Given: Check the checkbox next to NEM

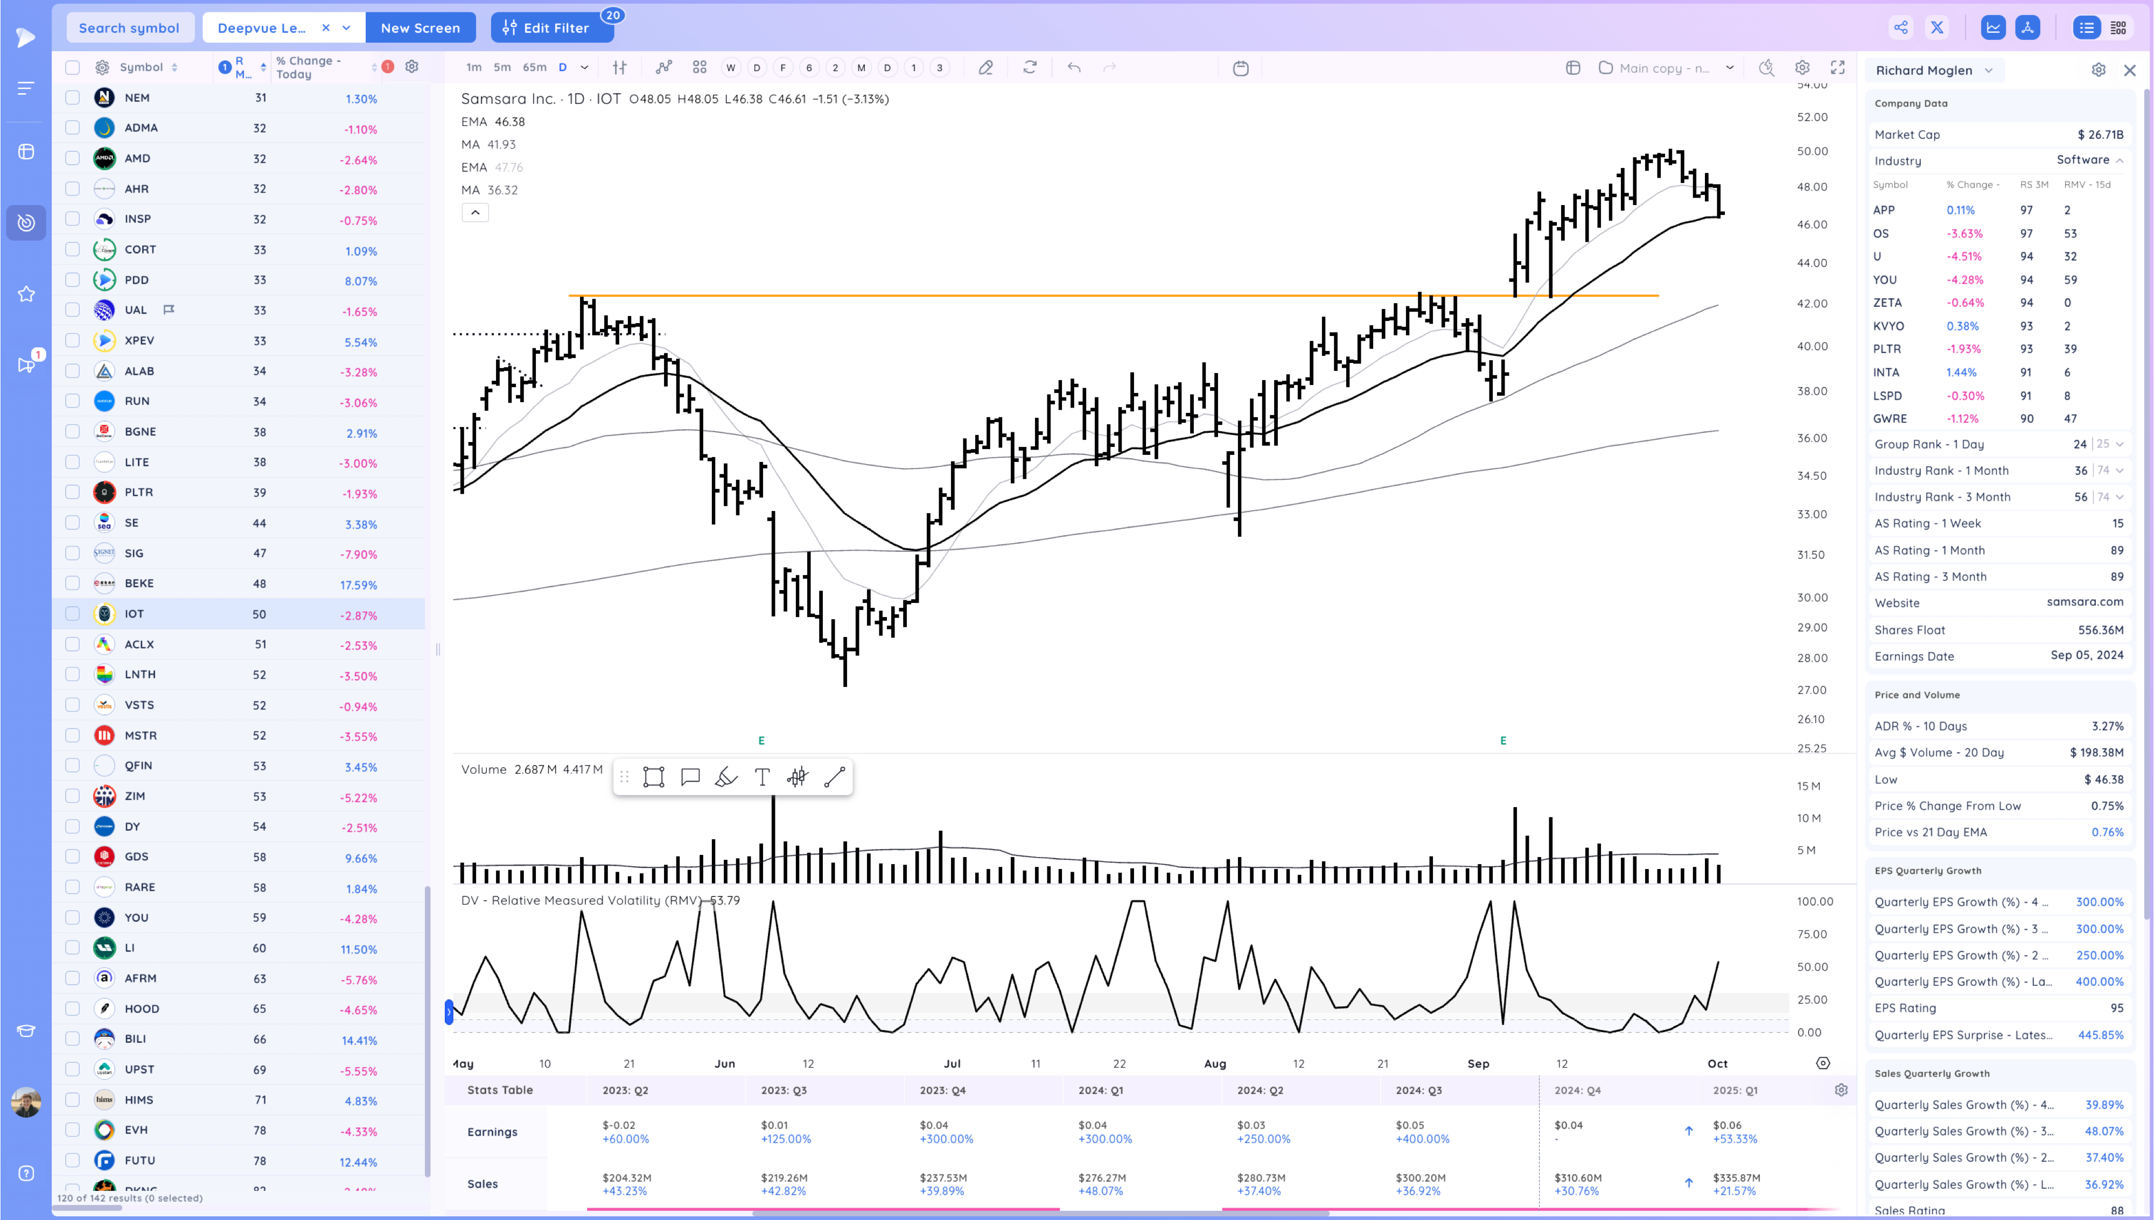Looking at the screenshot, I should (x=73, y=97).
